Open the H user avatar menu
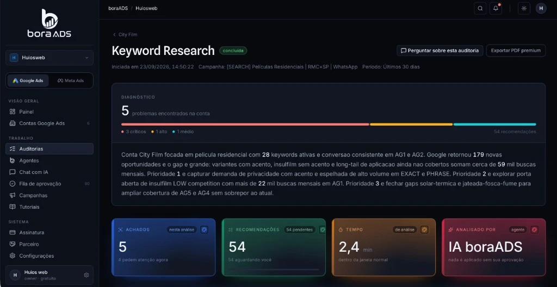The width and height of the screenshot is (557, 287). point(541,8)
